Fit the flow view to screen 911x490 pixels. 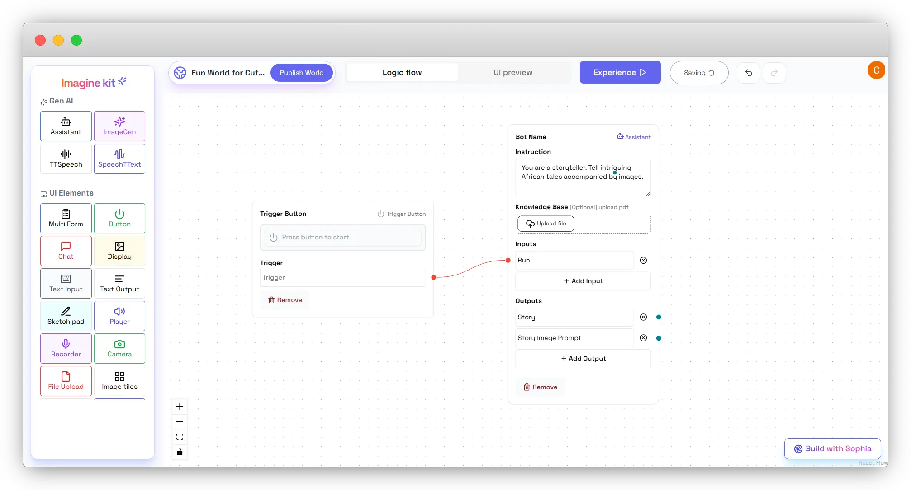pos(180,436)
